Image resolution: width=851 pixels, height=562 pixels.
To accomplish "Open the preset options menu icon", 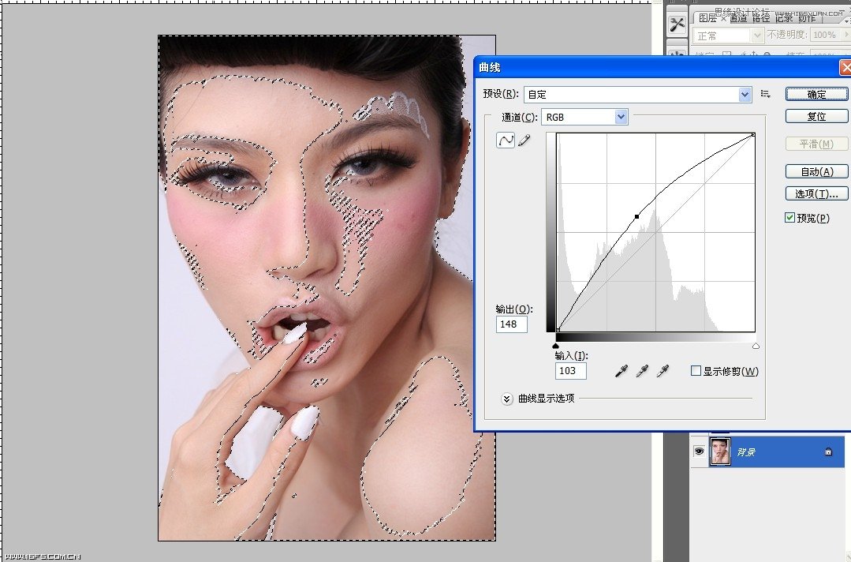I will [765, 94].
